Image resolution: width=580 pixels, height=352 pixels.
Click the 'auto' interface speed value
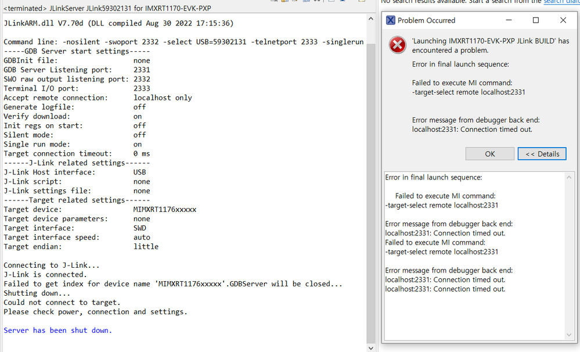point(142,237)
